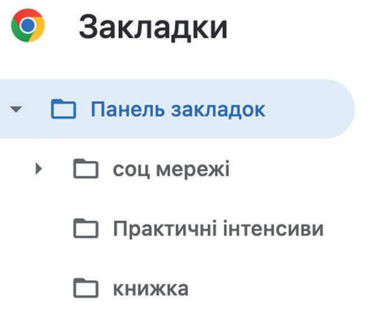Viewport: 373px width, 321px height.
Task: Select the Панель закладок label text
Action: [x=178, y=109]
